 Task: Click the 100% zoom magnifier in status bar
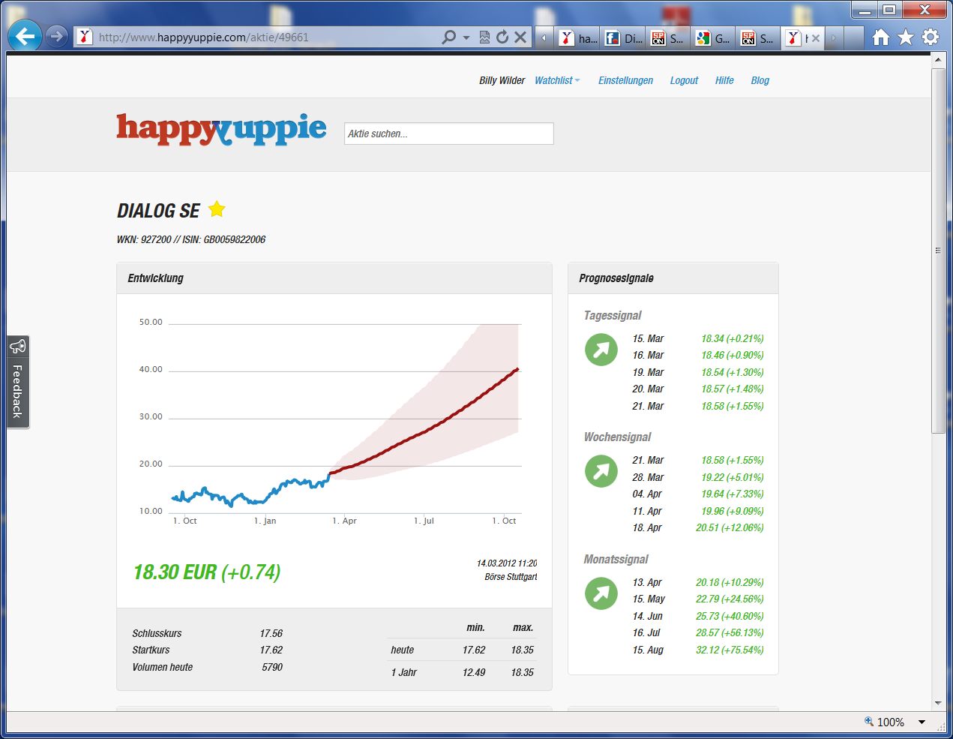pyautogui.click(x=869, y=722)
